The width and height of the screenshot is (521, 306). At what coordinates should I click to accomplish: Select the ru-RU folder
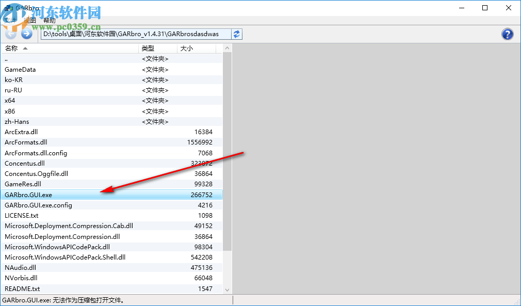pyautogui.click(x=111, y=90)
